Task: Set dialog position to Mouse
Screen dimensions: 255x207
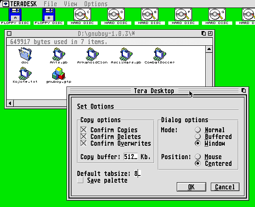Action: point(197,157)
